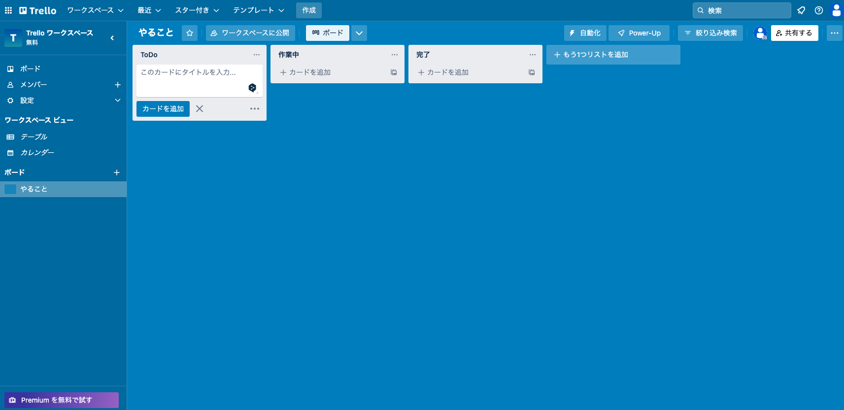Add a member with plus icon
This screenshot has height=410, width=844.
click(x=118, y=85)
